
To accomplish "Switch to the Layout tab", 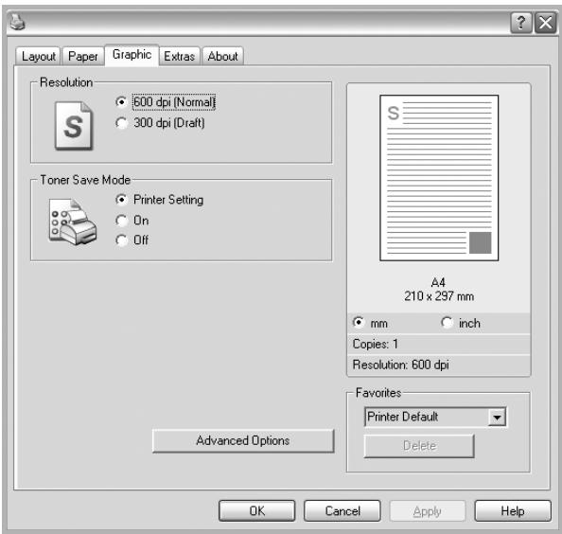I will 39,56.
